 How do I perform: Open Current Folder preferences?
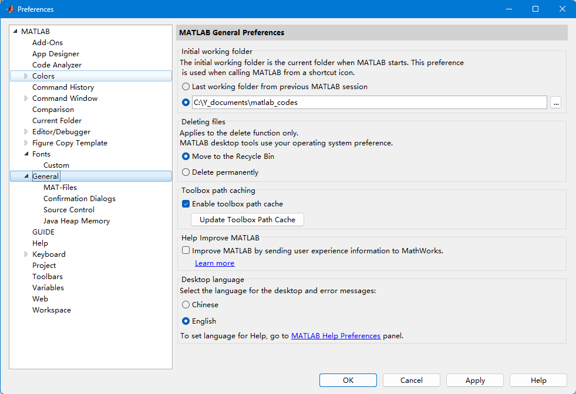[x=56, y=121]
